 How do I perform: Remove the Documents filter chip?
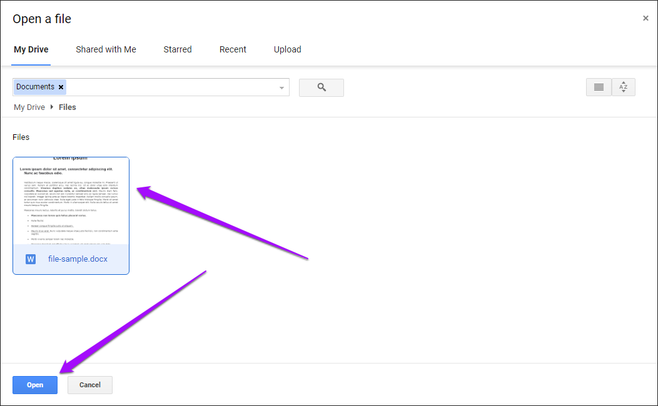(x=61, y=87)
